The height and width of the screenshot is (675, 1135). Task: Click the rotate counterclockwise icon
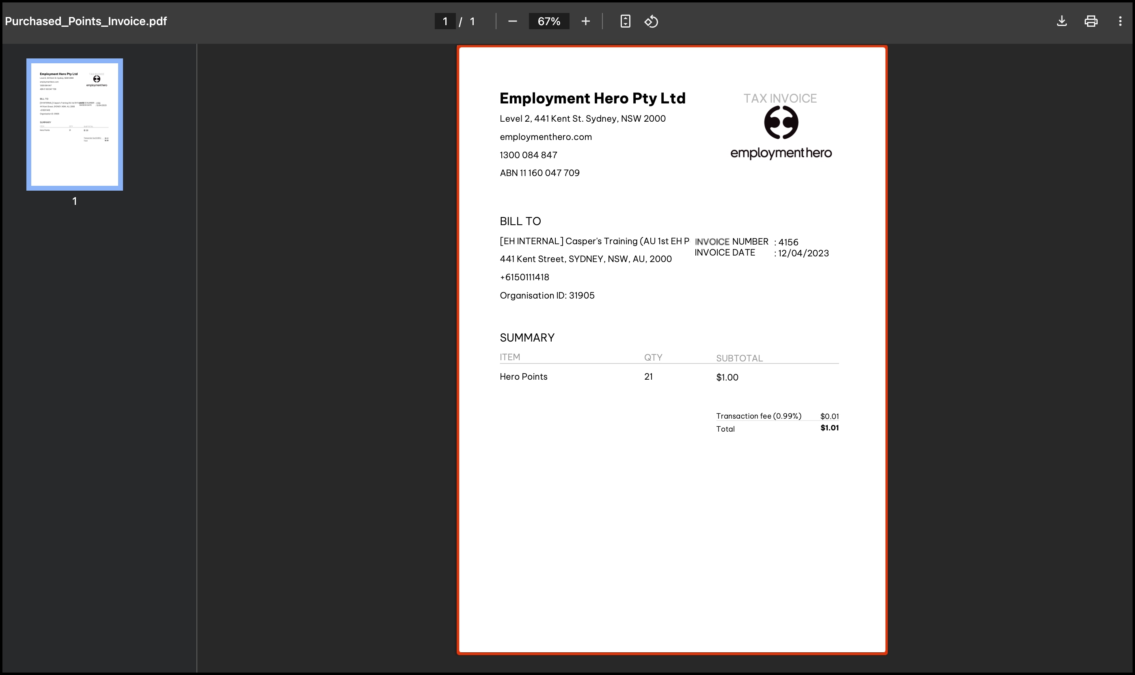click(651, 21)
